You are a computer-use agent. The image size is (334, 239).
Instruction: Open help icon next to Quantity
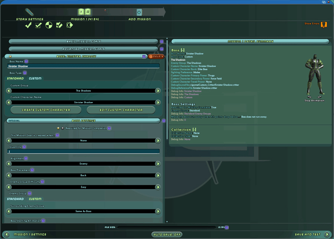coord(24,147)
